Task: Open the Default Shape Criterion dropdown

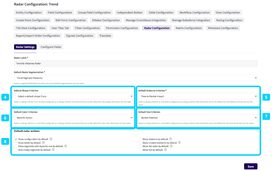Action: (74, 96)
